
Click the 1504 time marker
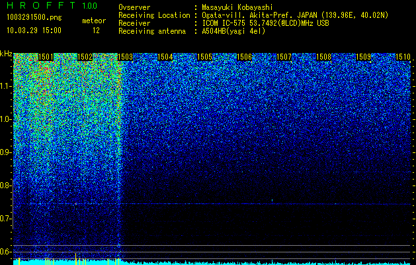(x=165, y=57)
